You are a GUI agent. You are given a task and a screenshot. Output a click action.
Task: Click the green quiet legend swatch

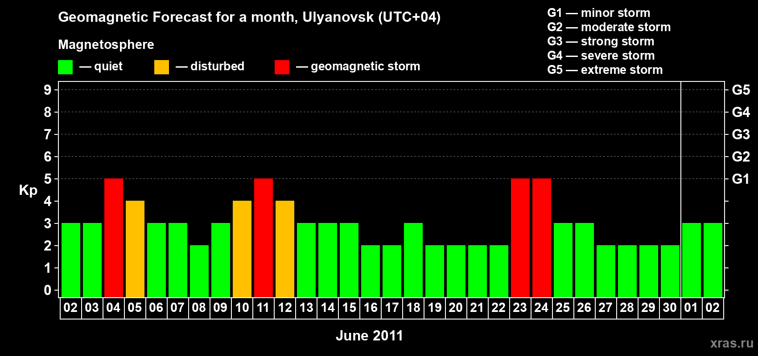tap(65, 67)
